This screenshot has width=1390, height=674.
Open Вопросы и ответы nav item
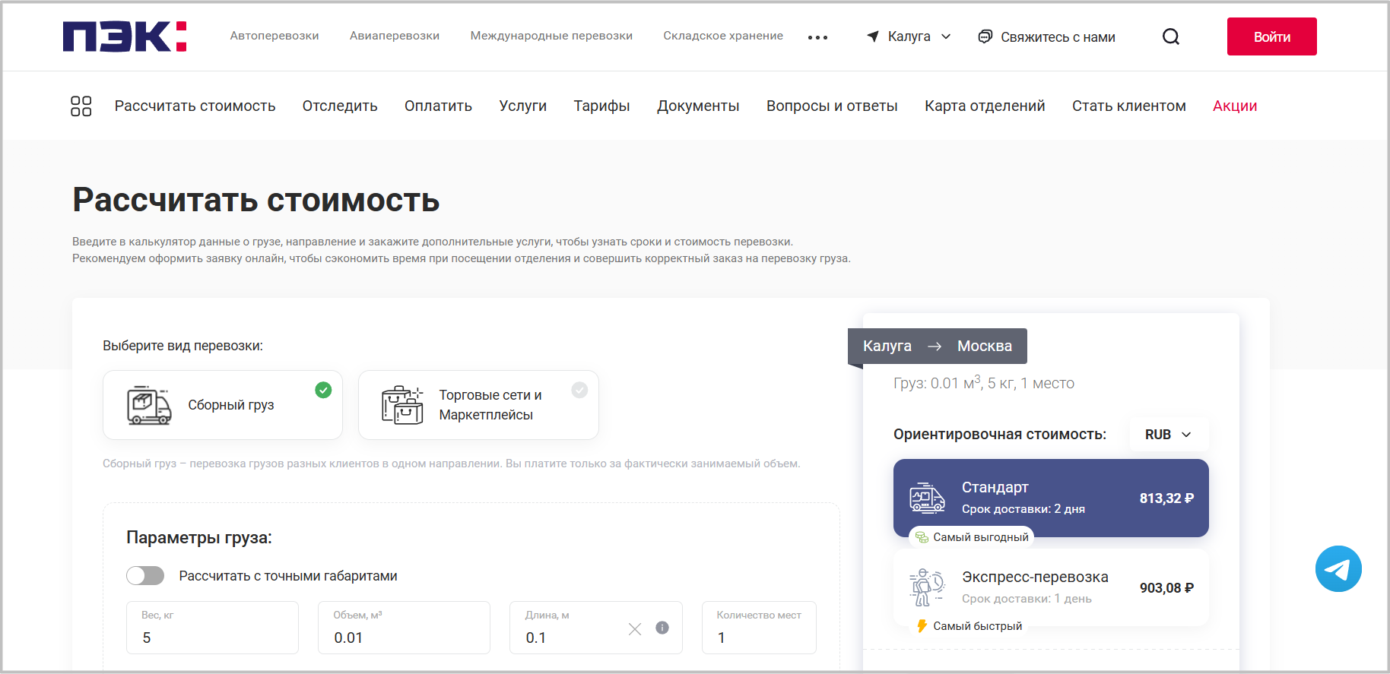(832, 106)
